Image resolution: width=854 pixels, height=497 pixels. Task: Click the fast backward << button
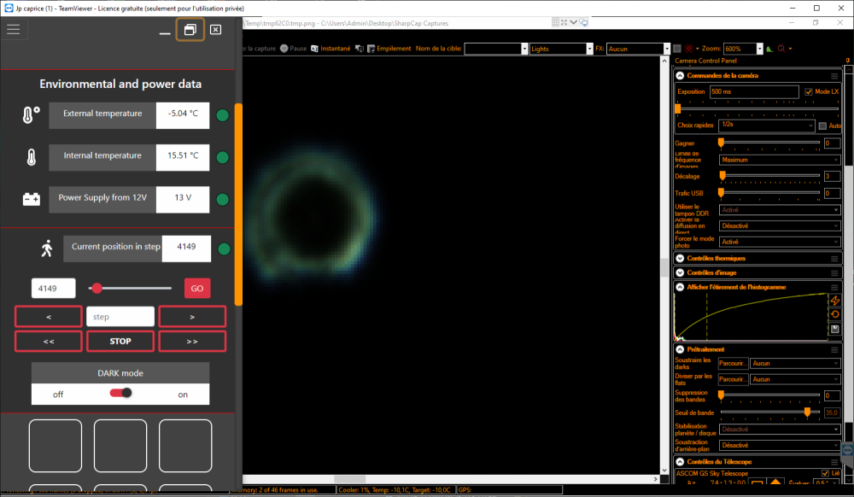tap(49, 342)
